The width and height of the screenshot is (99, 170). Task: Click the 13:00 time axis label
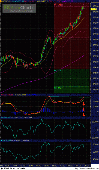pos(30,166)
